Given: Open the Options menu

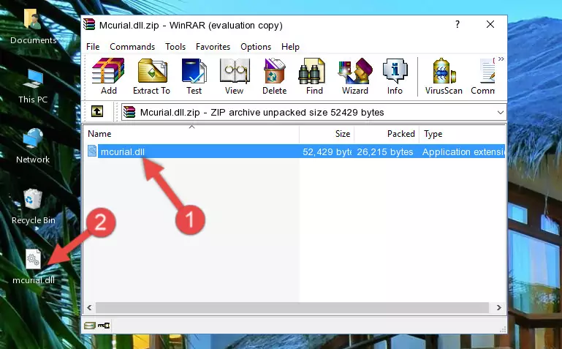Looking at the screenshot, I should pos(256,47).
